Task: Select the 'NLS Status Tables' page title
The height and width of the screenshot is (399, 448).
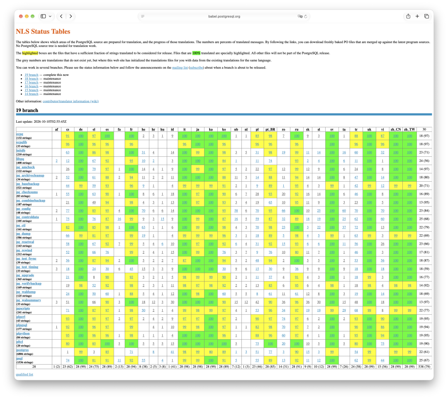Action: 43,32
